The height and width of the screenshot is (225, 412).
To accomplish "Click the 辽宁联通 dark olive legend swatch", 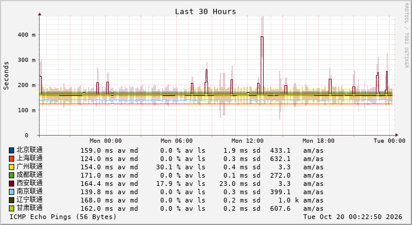I will coord(11,200).
